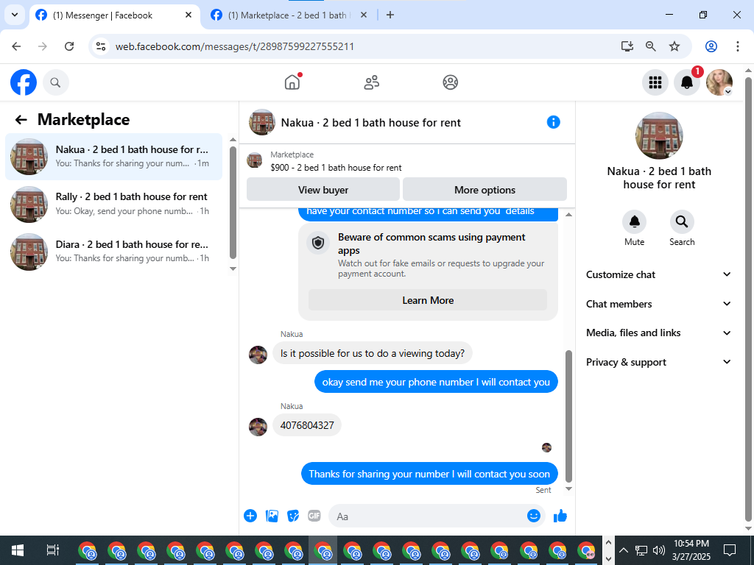The width and height of the screenshot is (754, 565).
Task: Expand Media, files and links section
Action: coord(658,333)
